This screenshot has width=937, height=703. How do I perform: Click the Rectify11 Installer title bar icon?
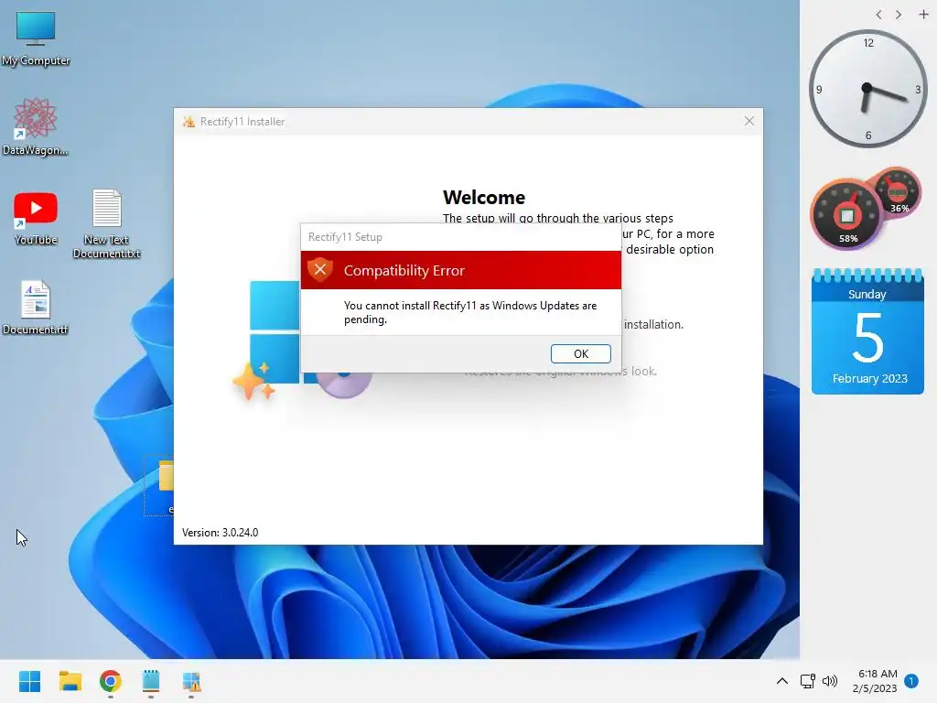pyautogui.click(x=188, y=122)
